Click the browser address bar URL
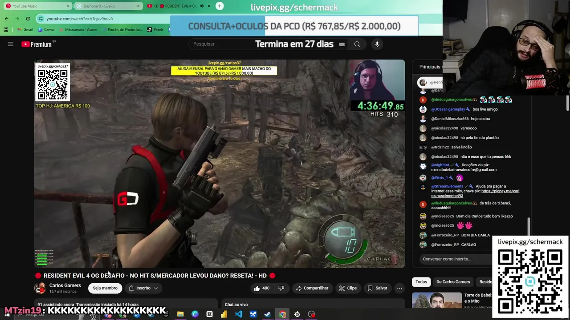The image size is (570, 320). 80,19
